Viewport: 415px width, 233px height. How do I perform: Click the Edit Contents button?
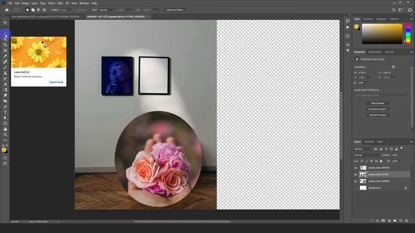click(377, 104)
